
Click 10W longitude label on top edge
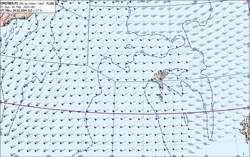(x=117, y=1)
